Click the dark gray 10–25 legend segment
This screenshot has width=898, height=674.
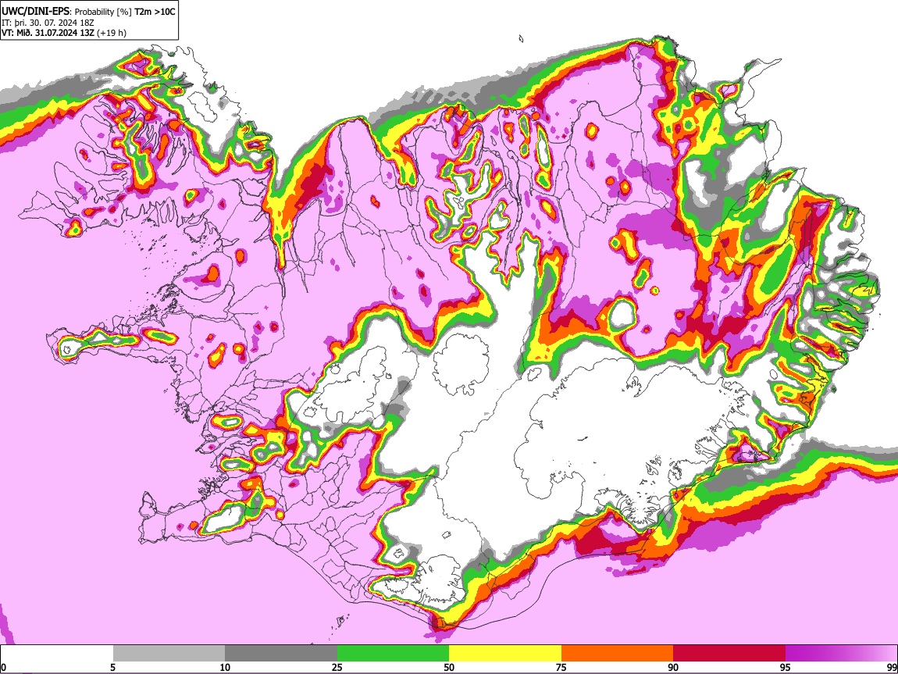[x=281, y=654]
